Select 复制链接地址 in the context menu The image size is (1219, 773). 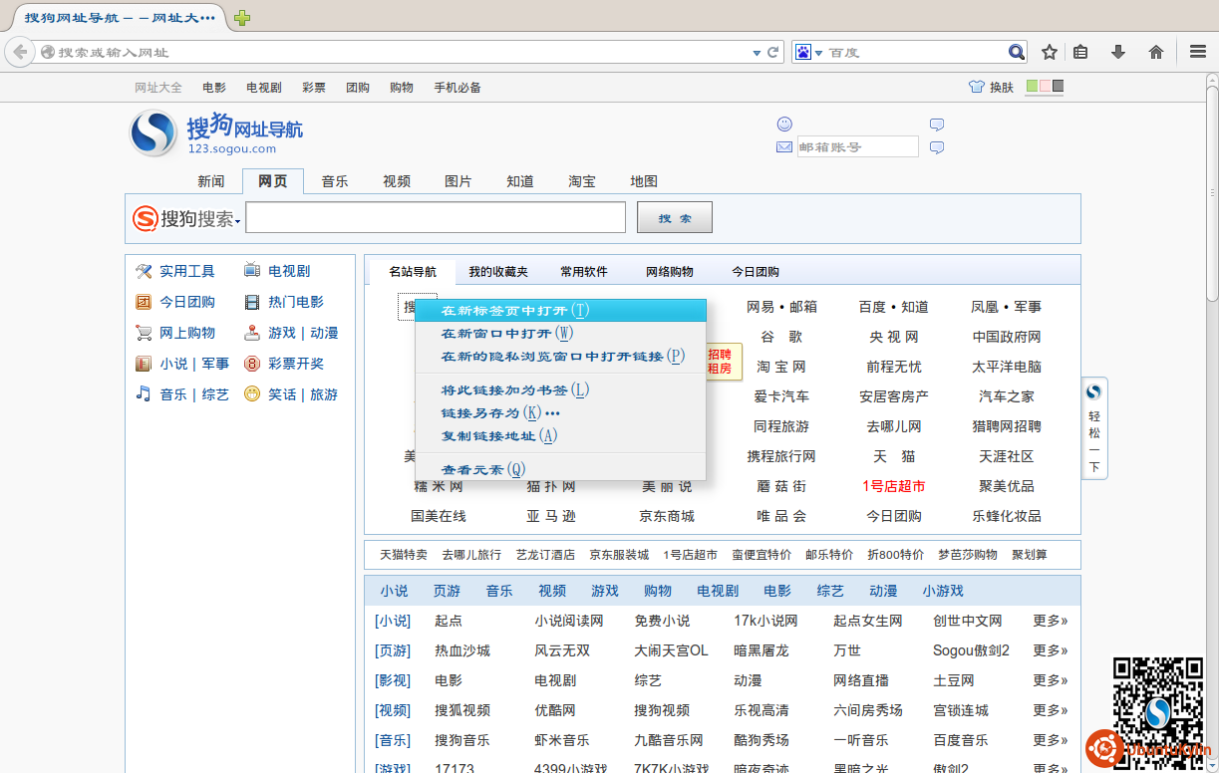pyautogui.click(x=498, y=435)
